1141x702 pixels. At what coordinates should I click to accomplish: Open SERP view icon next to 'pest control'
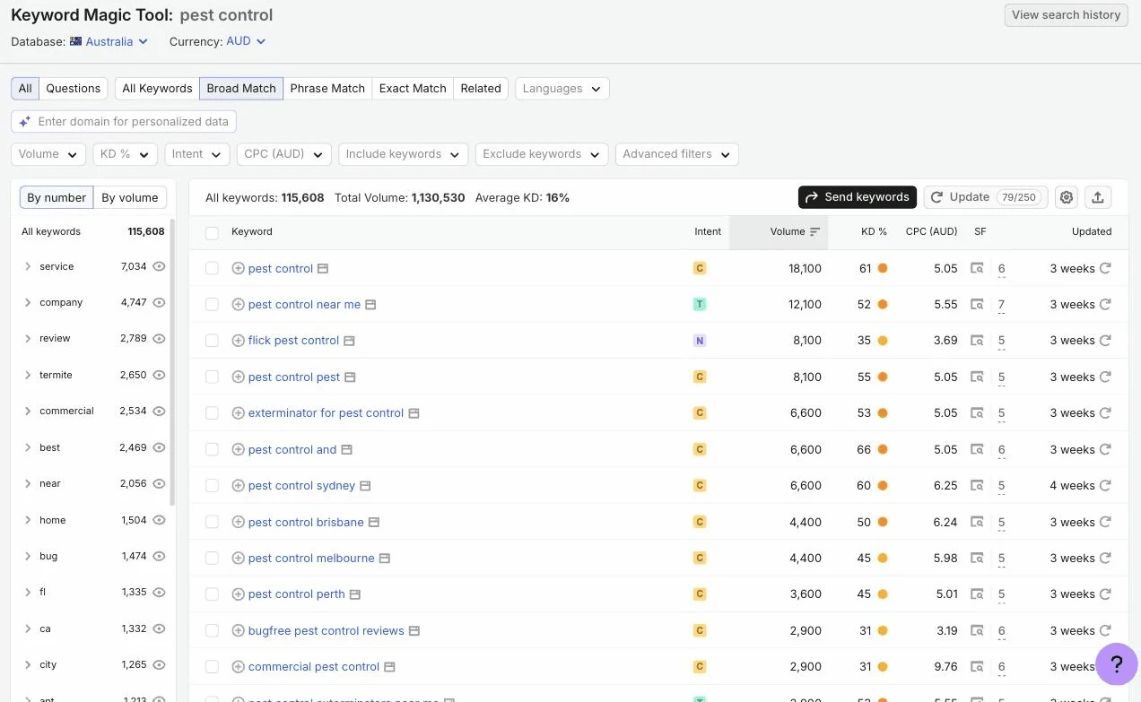click(x=323, y=268)
